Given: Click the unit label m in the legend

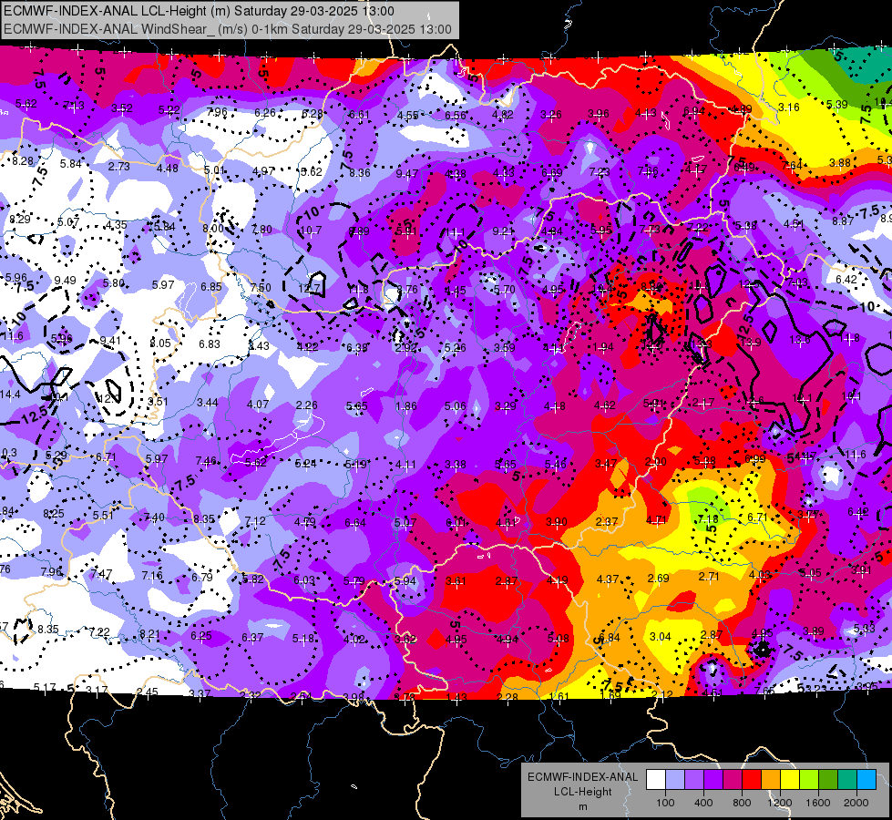Looking at the screenshot, I should pyautogui.click(x=582, y=806).
